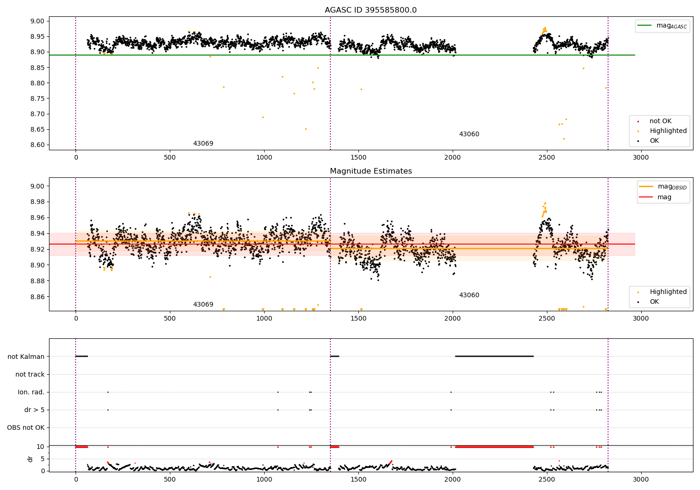Image resolution: width=700 pixels, height=490 pixels.
Task: Click the 'Ion. rad.' axis label
Action: point(31,392)
